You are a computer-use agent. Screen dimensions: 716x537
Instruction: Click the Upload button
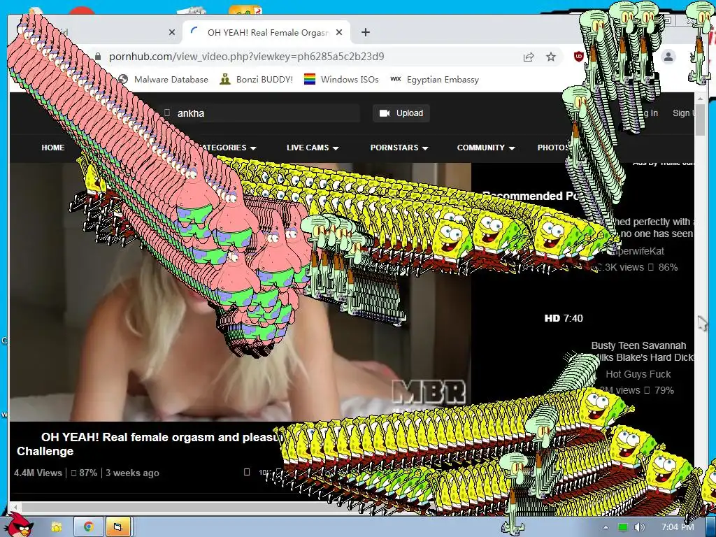[x=401, y=113]
